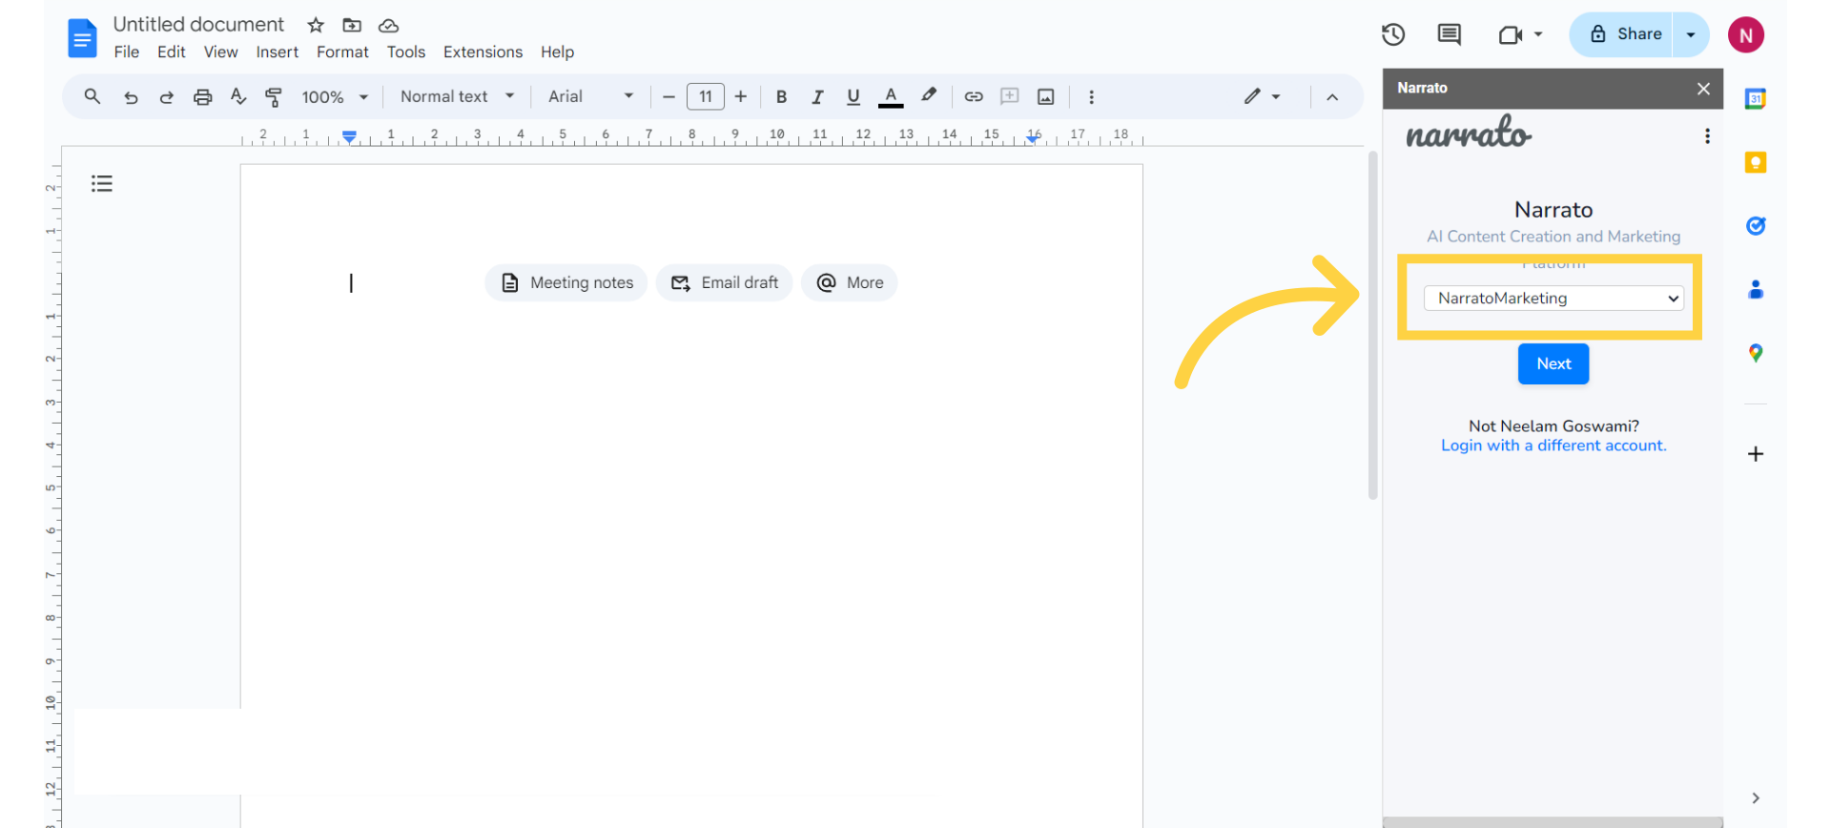Run spelling and grammar check

coord(238,96)
